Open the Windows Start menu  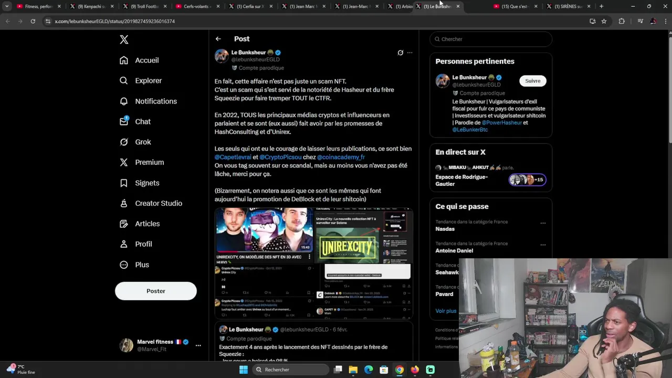(x=243, y=370)
